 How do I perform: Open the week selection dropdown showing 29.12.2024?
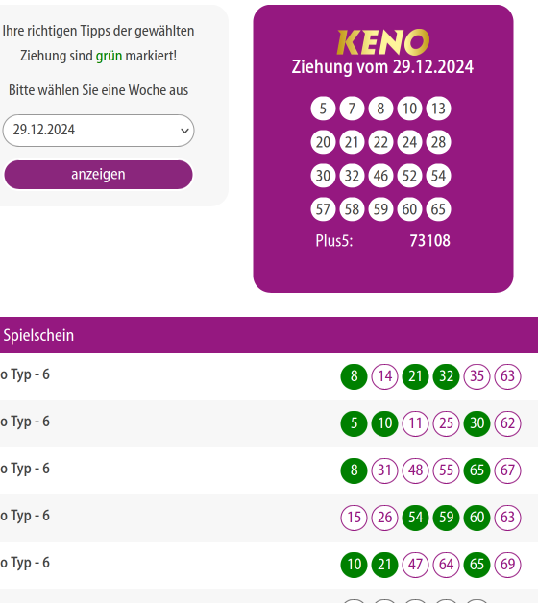click(x=98, y=131)
